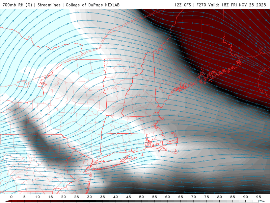Click the "700mb RH (%)" title text

[17, 5]
